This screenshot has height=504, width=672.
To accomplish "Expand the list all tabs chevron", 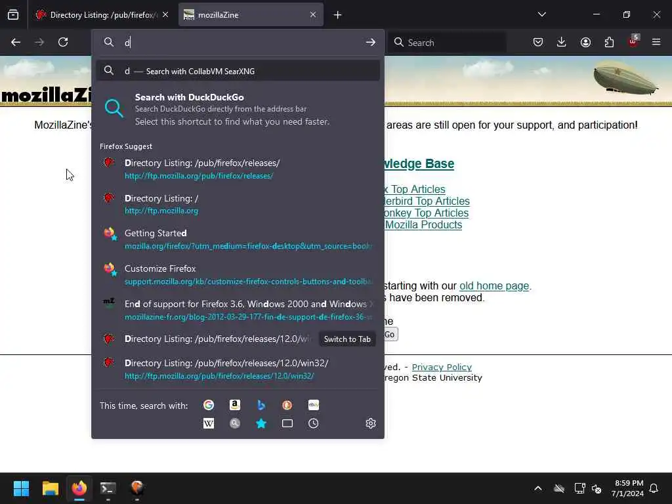I will [541, 14].
